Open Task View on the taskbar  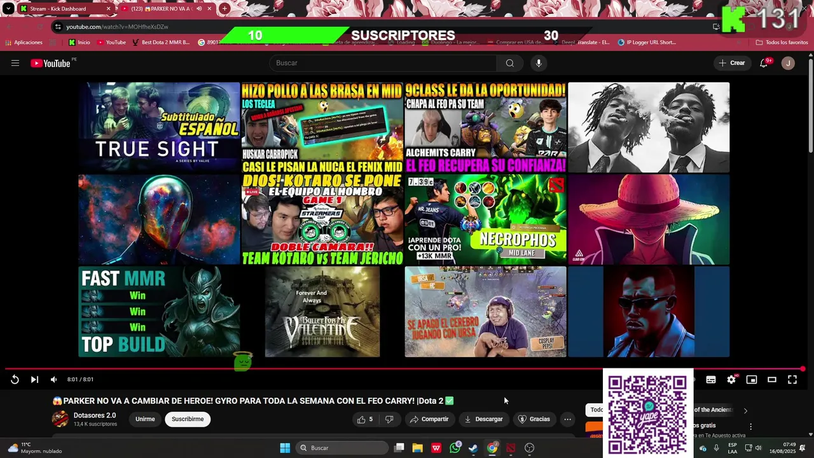pyautogui.click(x=399, y=448)
